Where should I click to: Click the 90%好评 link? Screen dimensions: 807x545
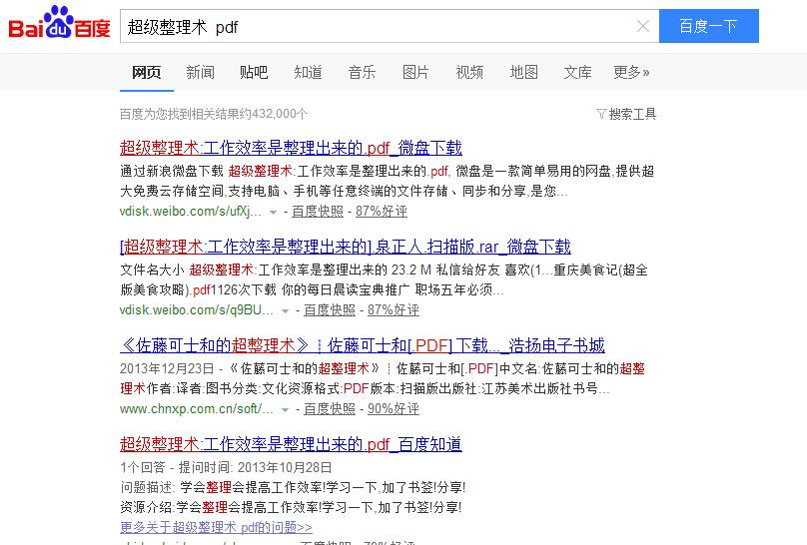(394, 409)
